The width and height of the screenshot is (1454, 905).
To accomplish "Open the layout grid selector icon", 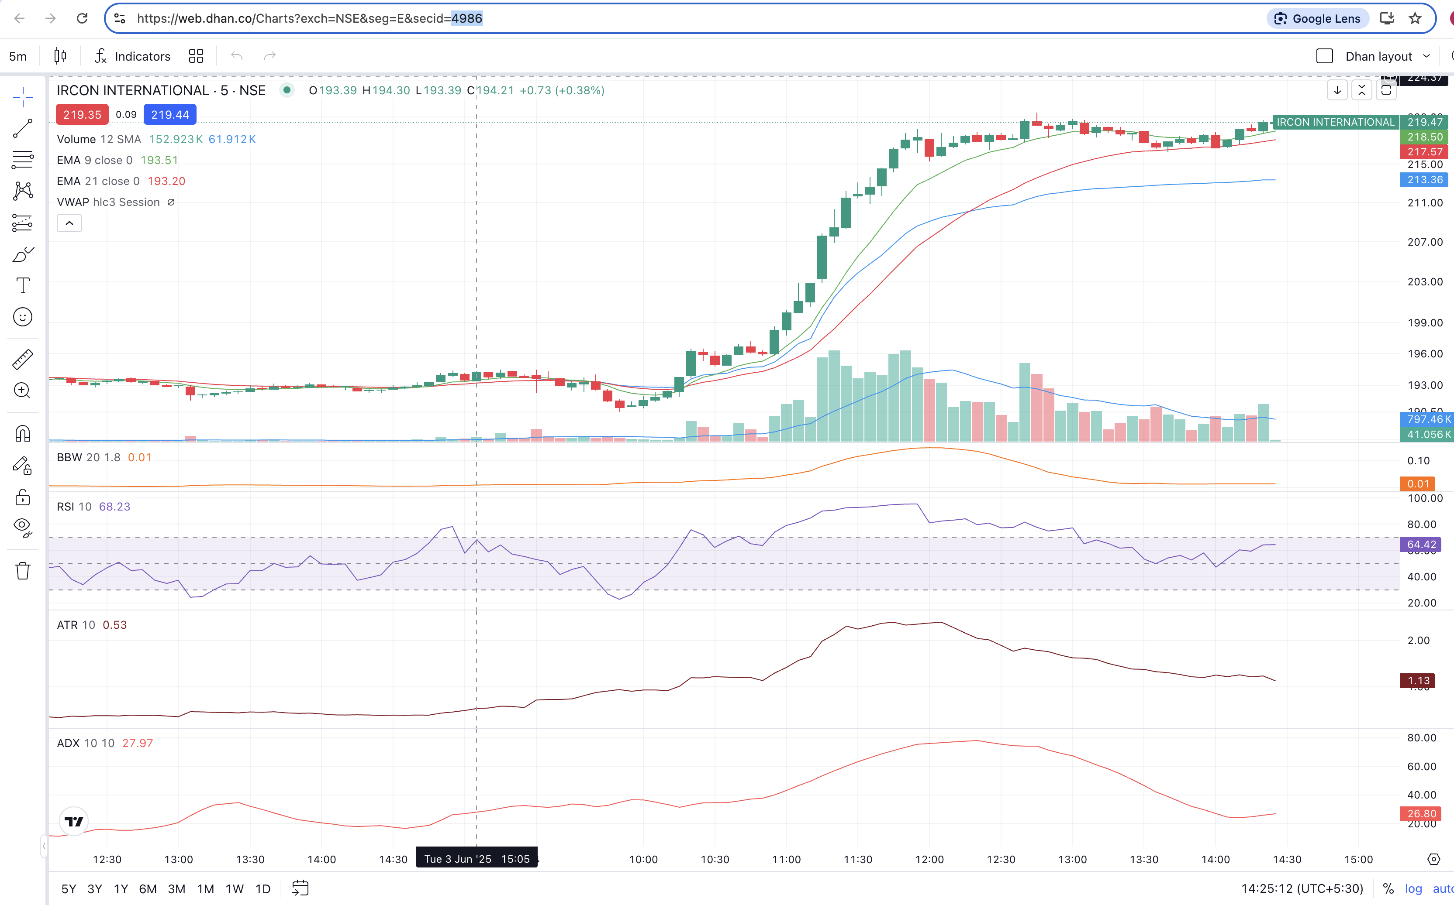I will coord(196,56).
